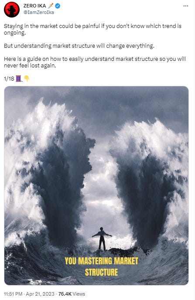Click the pointing-down hand emoji
The image size is (195, 300).
[27, 78]
